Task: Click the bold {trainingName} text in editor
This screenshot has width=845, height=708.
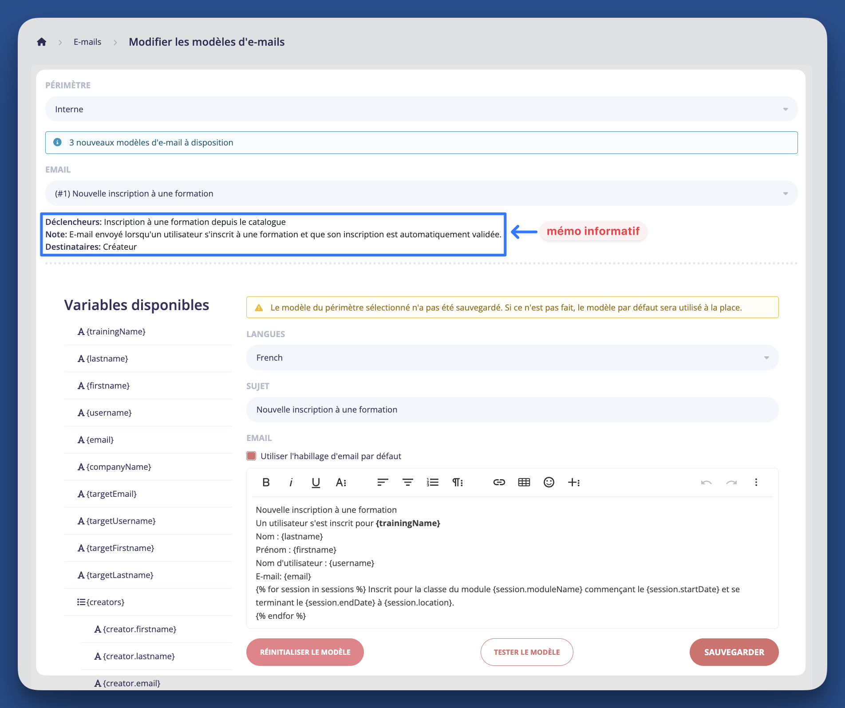Action: pos(408,523)
